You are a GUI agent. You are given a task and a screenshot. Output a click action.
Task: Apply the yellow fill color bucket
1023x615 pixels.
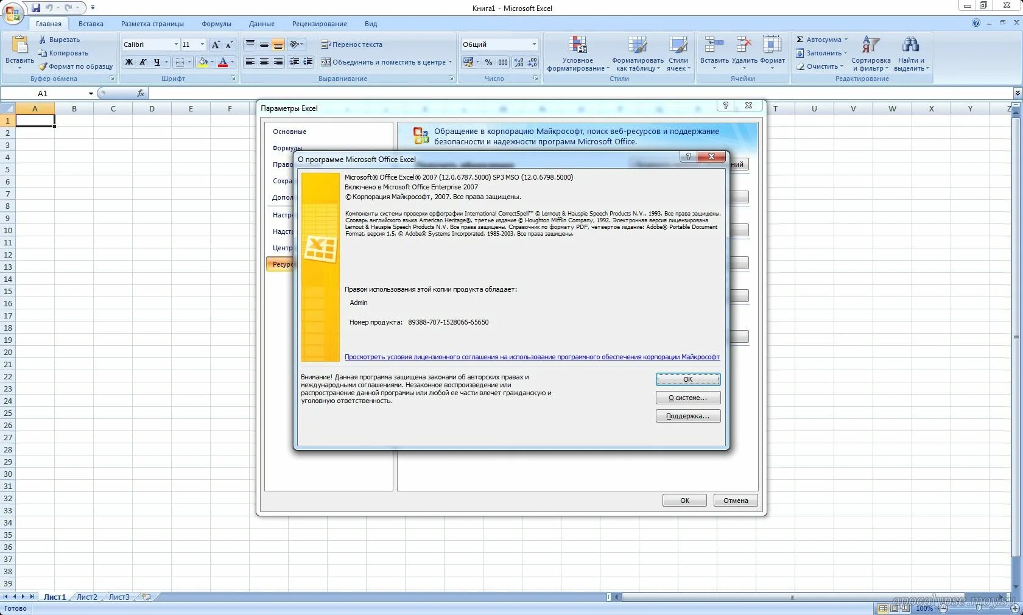pyautogui.click(x=203, y=62)
